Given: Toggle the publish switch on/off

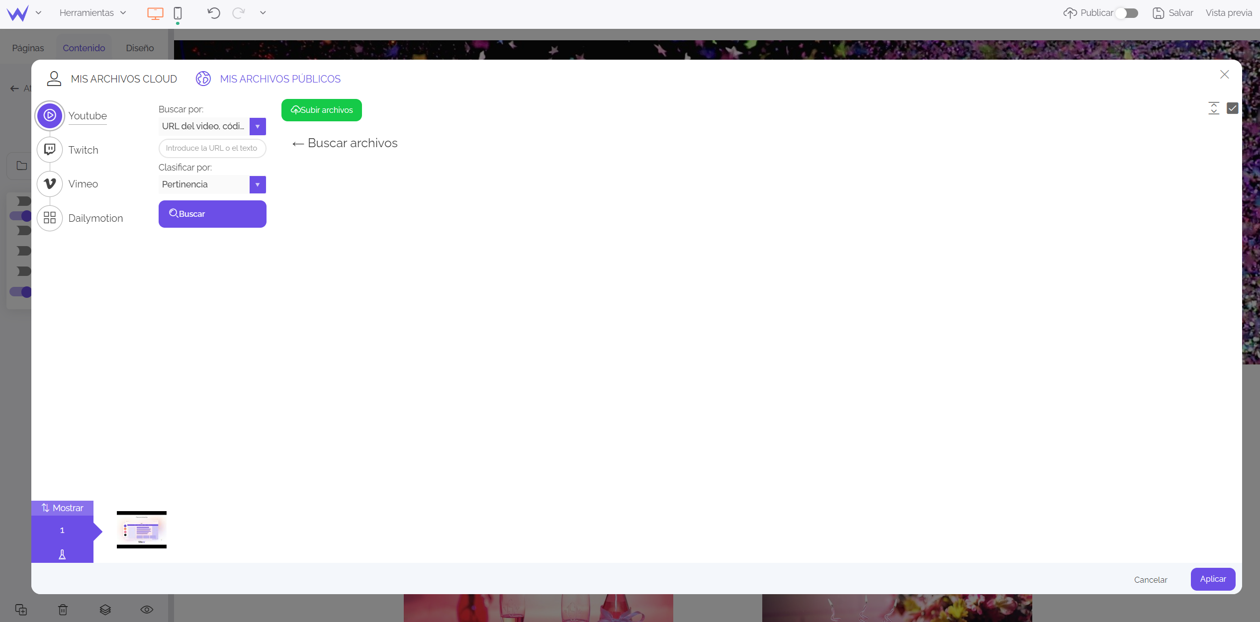Looking at the screenshot, I should (1129, 13).
